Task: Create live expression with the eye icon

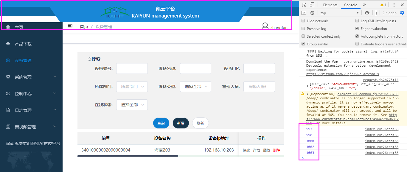Action: point(367,13)
